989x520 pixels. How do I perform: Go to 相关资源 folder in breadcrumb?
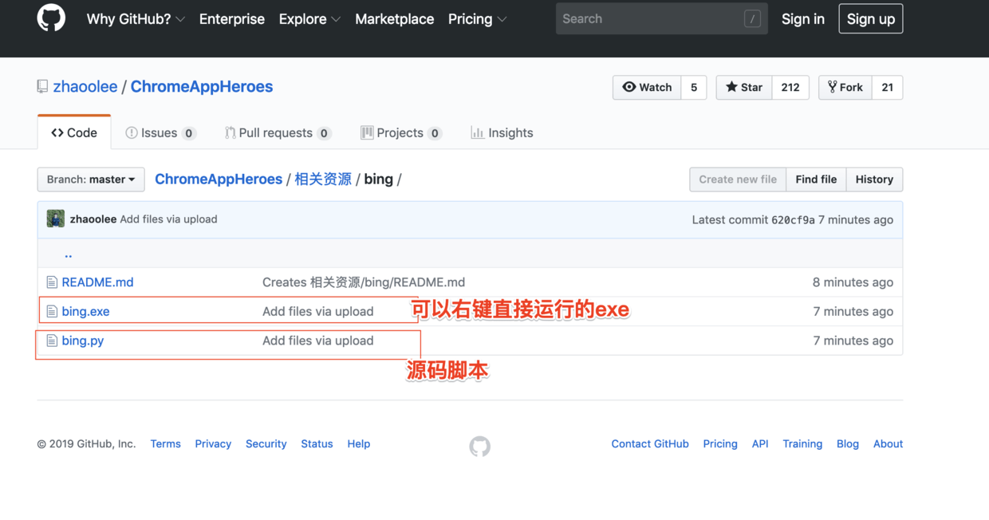(x=323, y=179)
